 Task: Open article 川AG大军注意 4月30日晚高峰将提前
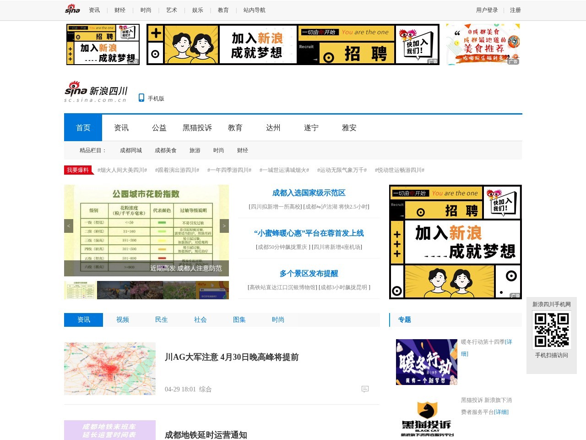point(232,357)
